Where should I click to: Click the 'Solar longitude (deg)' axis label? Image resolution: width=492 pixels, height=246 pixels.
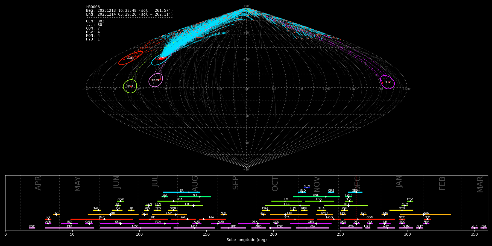[x=247, y=240]
